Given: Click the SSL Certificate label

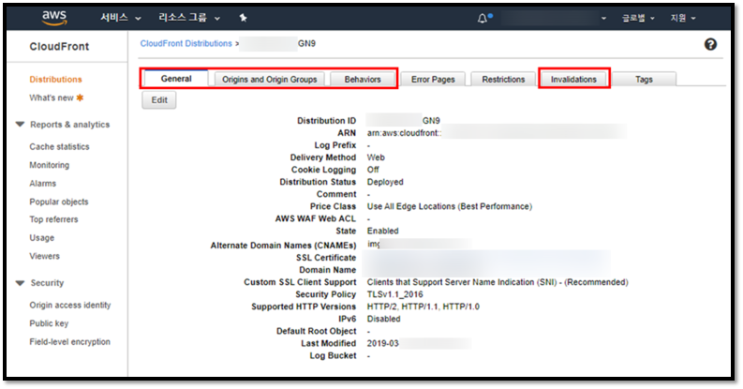Looking at the screenshot, I should click(x=326, y=258).
